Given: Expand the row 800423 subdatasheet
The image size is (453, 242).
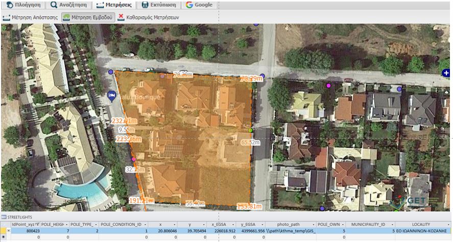Looking at the screenshot, I should [x=8, y=231].
